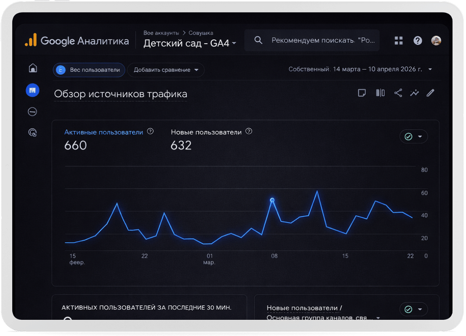This screenshot has width=466, height=336.
Task: Open the Help question mark icon
Action: point(418,41)
